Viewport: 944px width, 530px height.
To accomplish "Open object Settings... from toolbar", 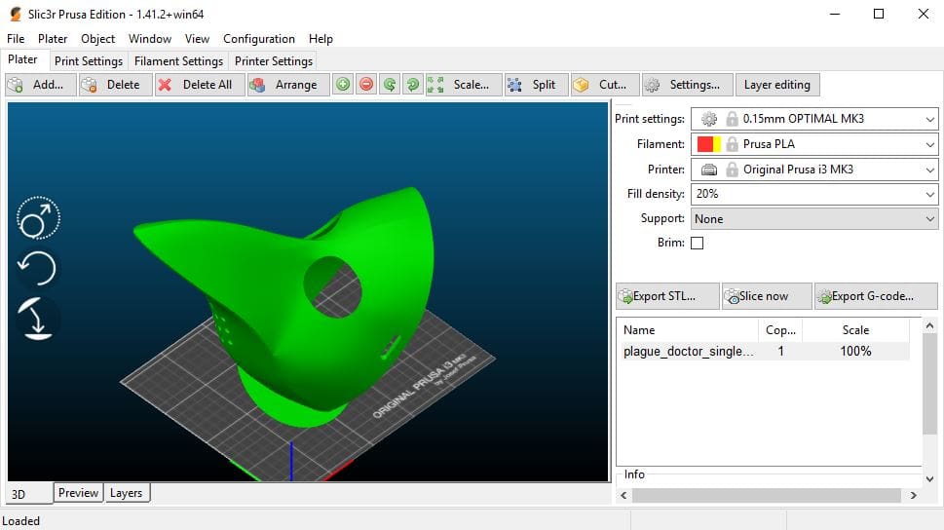I will click(x=688, y=85).
